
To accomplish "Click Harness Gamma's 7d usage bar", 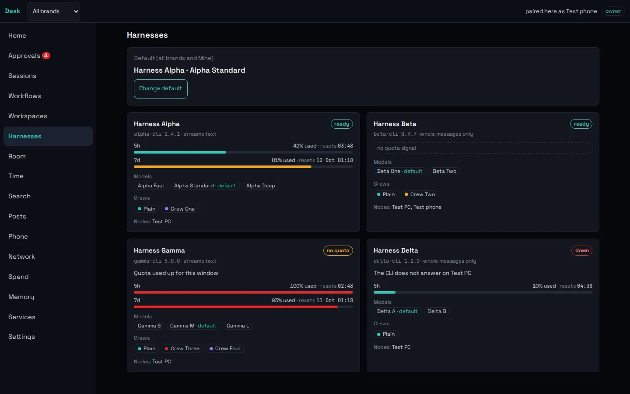I will point(243,307).
